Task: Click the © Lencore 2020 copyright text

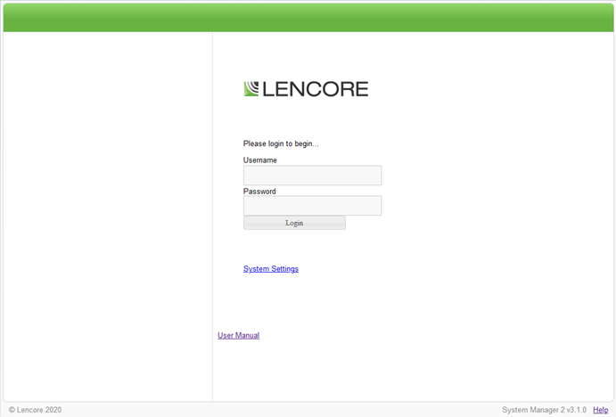Action: pyautogui.click(x=35, y=410)
